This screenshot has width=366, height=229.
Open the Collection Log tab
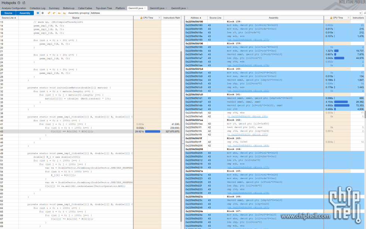pos(37,8)
